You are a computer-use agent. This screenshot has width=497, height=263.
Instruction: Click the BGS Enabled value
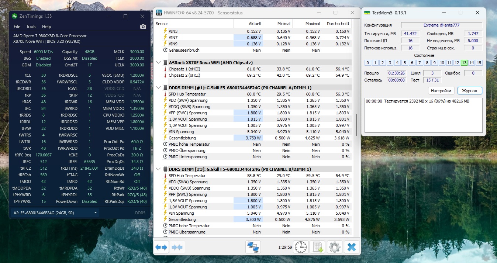(x=44, y=58)
